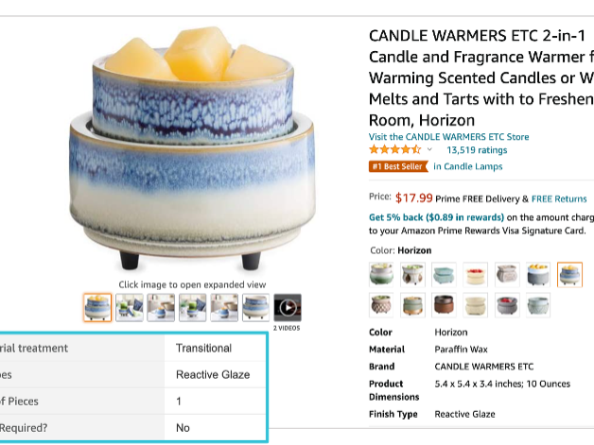Image resolution: width=594 pixels, height=445 pixels.
Task: Pick the gray warmer with yellow wax option
Action: click(538, 274)
